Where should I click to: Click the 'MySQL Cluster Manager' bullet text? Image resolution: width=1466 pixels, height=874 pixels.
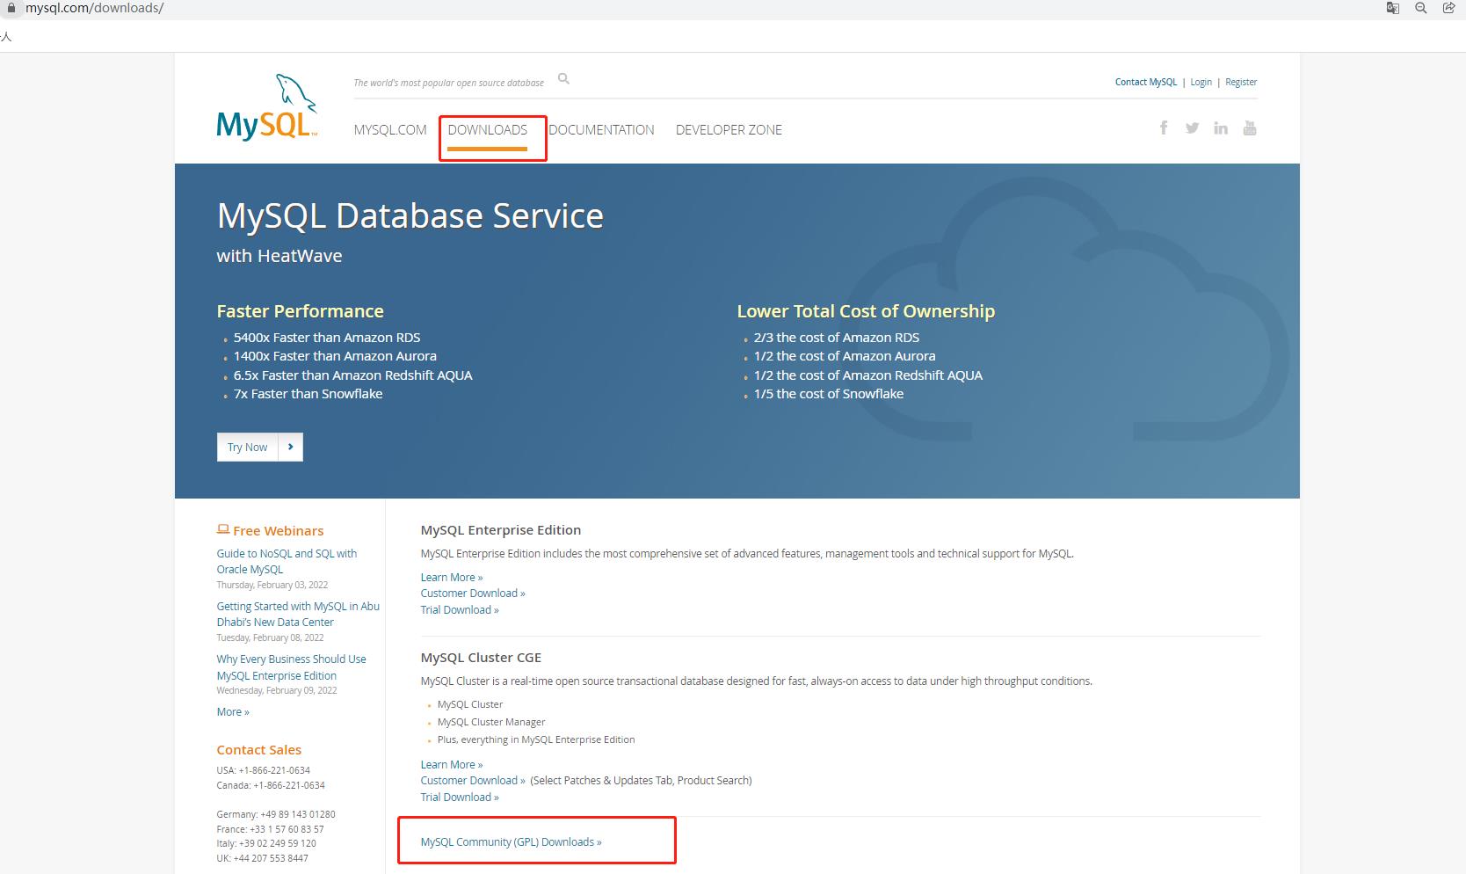(x=491, y=722)
